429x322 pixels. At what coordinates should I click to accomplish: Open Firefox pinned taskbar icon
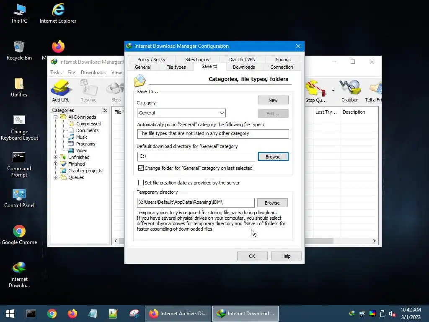coord(72,314)
